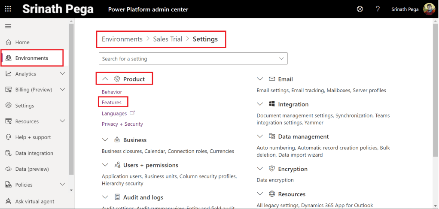
Task: Collapse the Product settings section
Action: 105,79
